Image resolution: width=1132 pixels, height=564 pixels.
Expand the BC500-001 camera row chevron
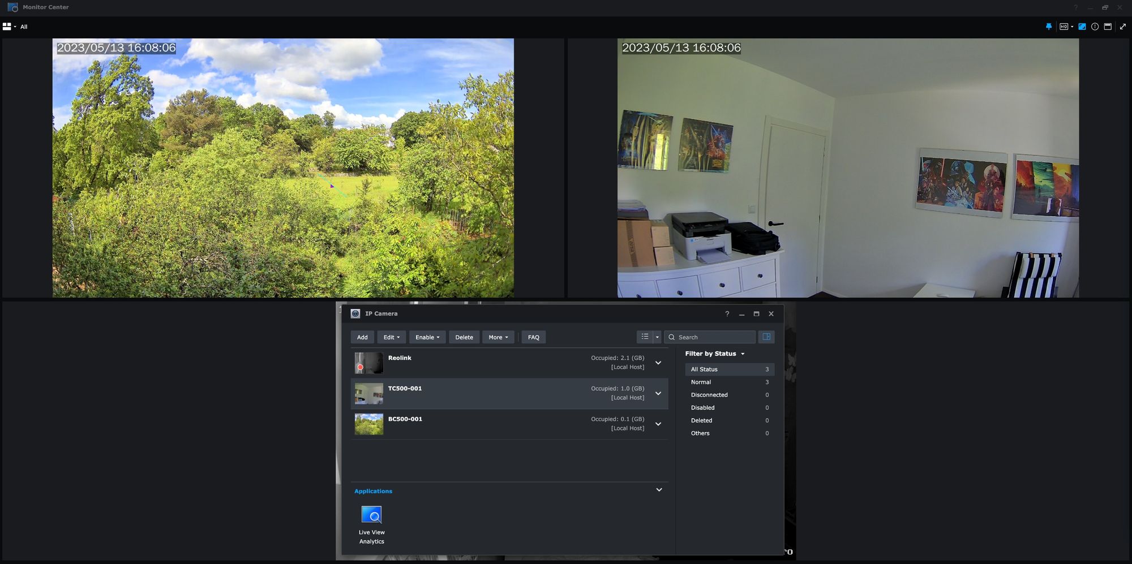coord(658,424)
